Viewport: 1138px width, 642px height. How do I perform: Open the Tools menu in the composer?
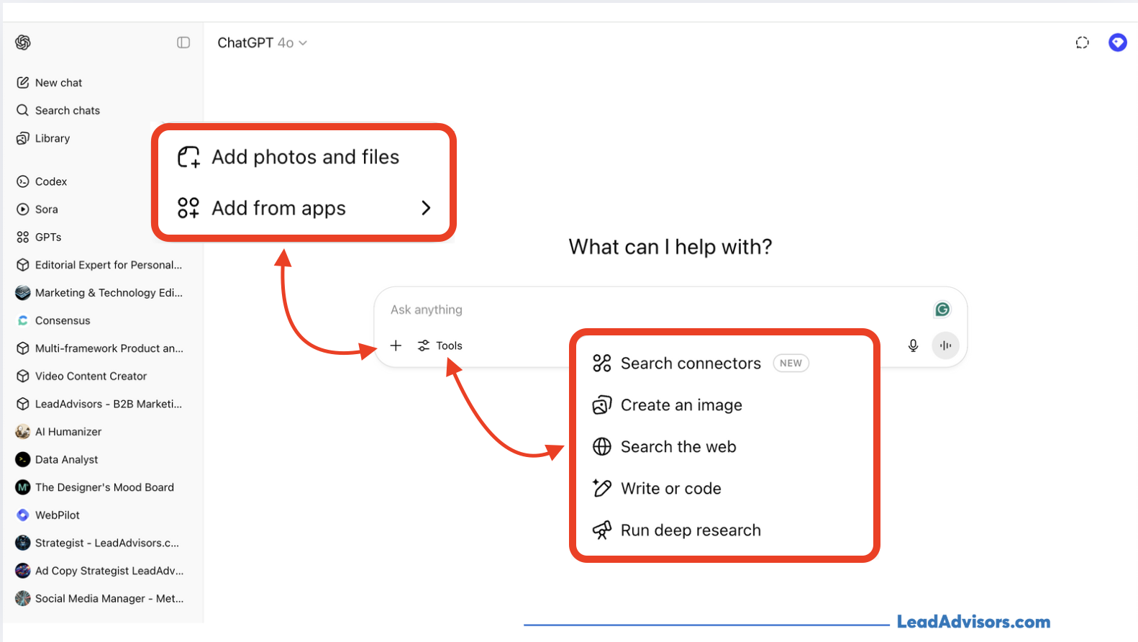pos(440,345)
